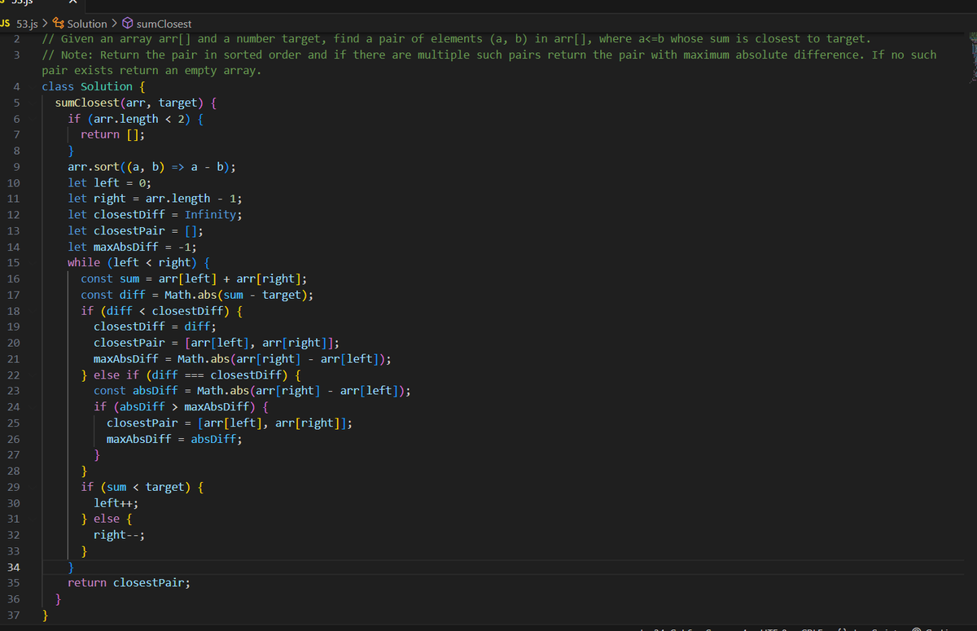
Task: Click line number 9 in gutter
Action: point(16,167)
